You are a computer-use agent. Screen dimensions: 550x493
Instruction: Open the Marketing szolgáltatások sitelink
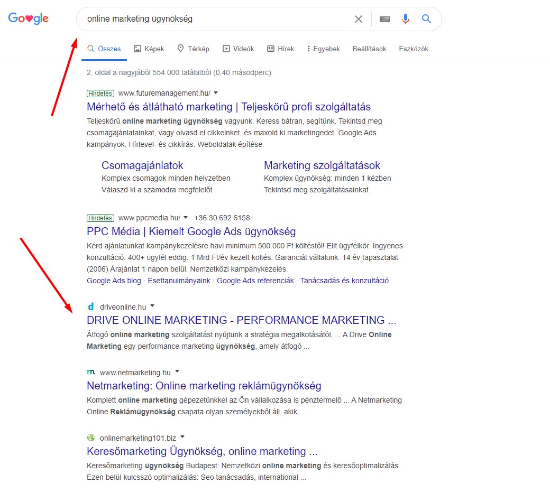click(x=322, y=165)
